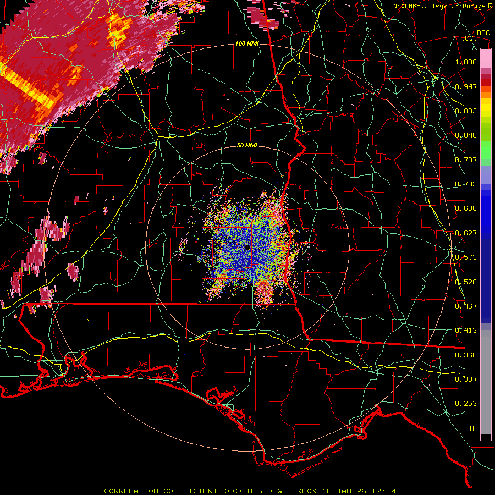
Task: Click the 0.893 color scale value
Action: 466,111
